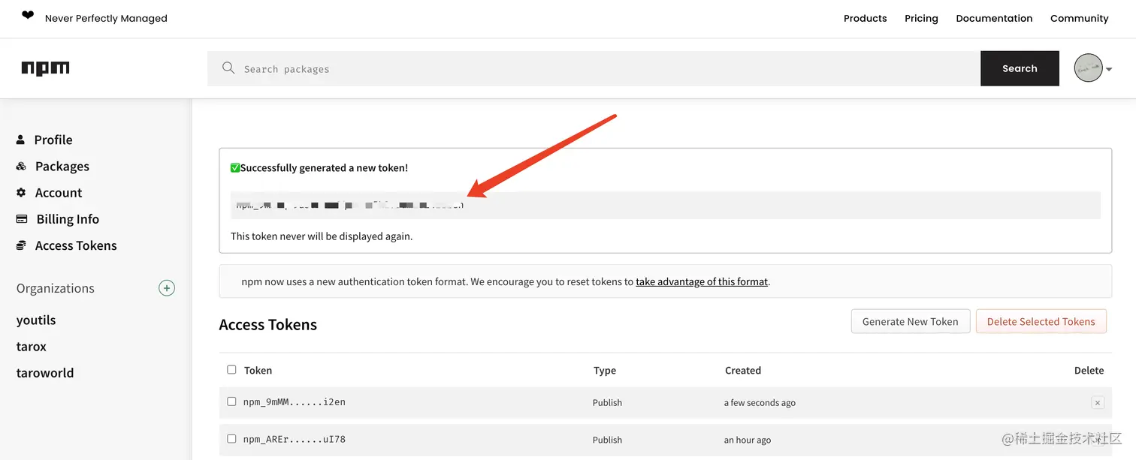Open the user avatar dropdown menu
1136x460 pixels.
coord(1092,68)
